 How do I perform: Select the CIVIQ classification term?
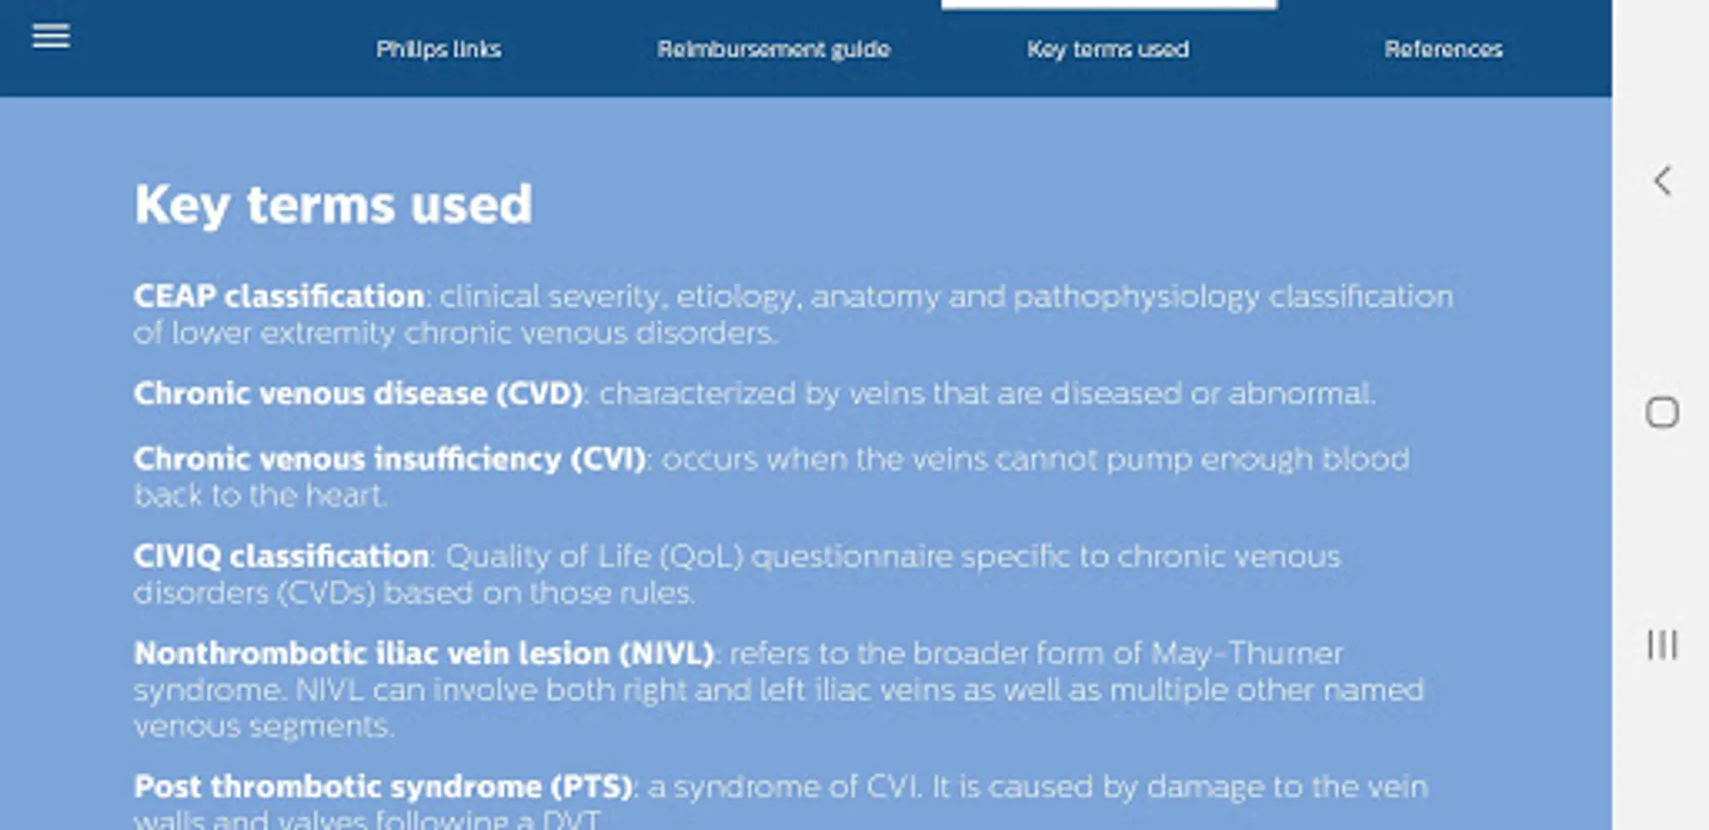pos(282,556)
